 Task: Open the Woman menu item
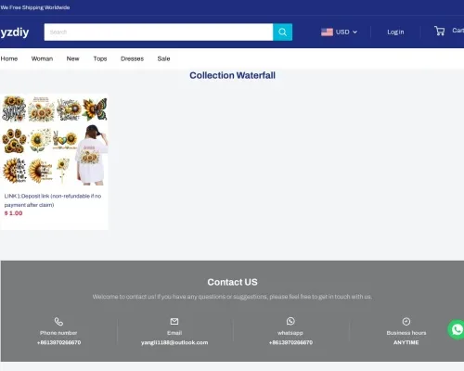point(42,58)
